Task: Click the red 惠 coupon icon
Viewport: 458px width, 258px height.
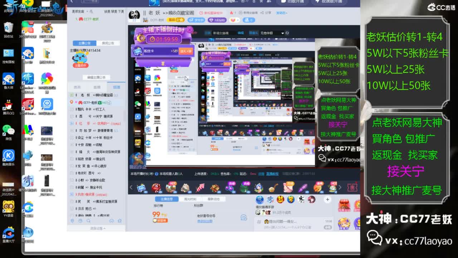Action: pos(352,187)
